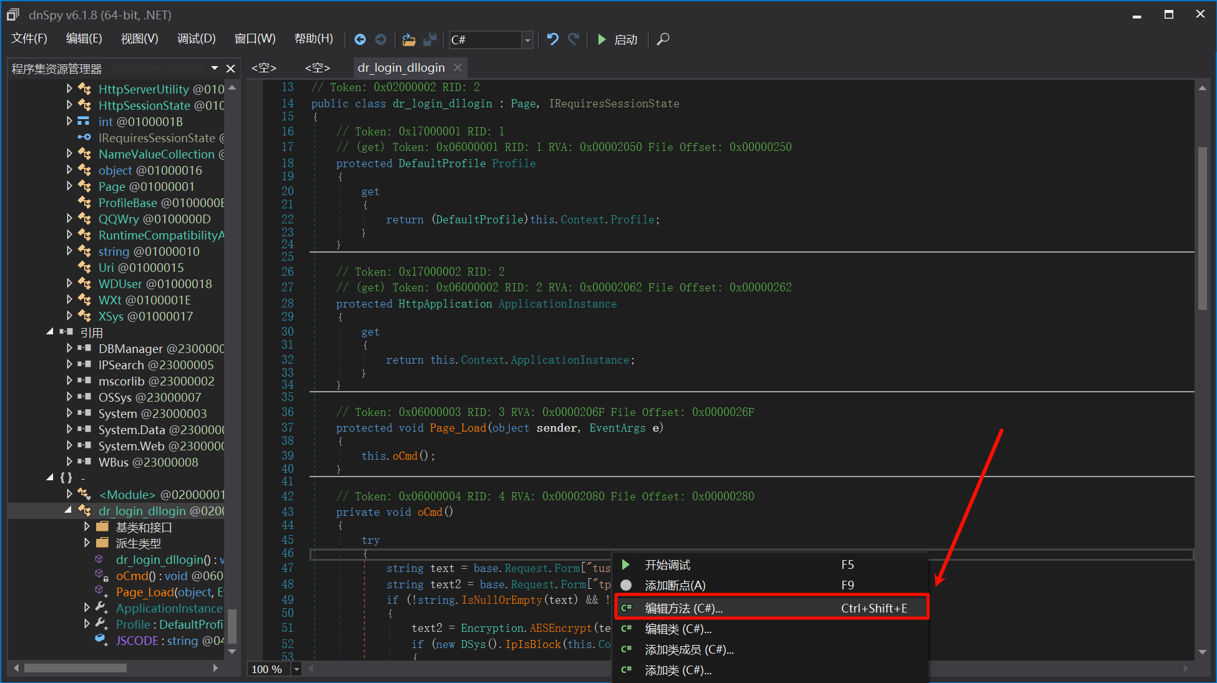Click the save all icon in toolbar
Image resolution: width=1217 pixels, height=683 pixels.
coord(430,39)
